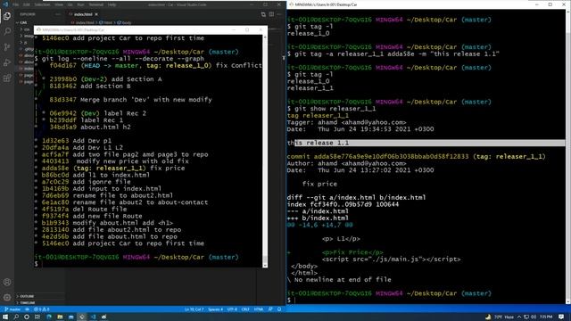Screen dimensions: 571x321
Task: Select the index.html editor tab
Action: (83, 14)
